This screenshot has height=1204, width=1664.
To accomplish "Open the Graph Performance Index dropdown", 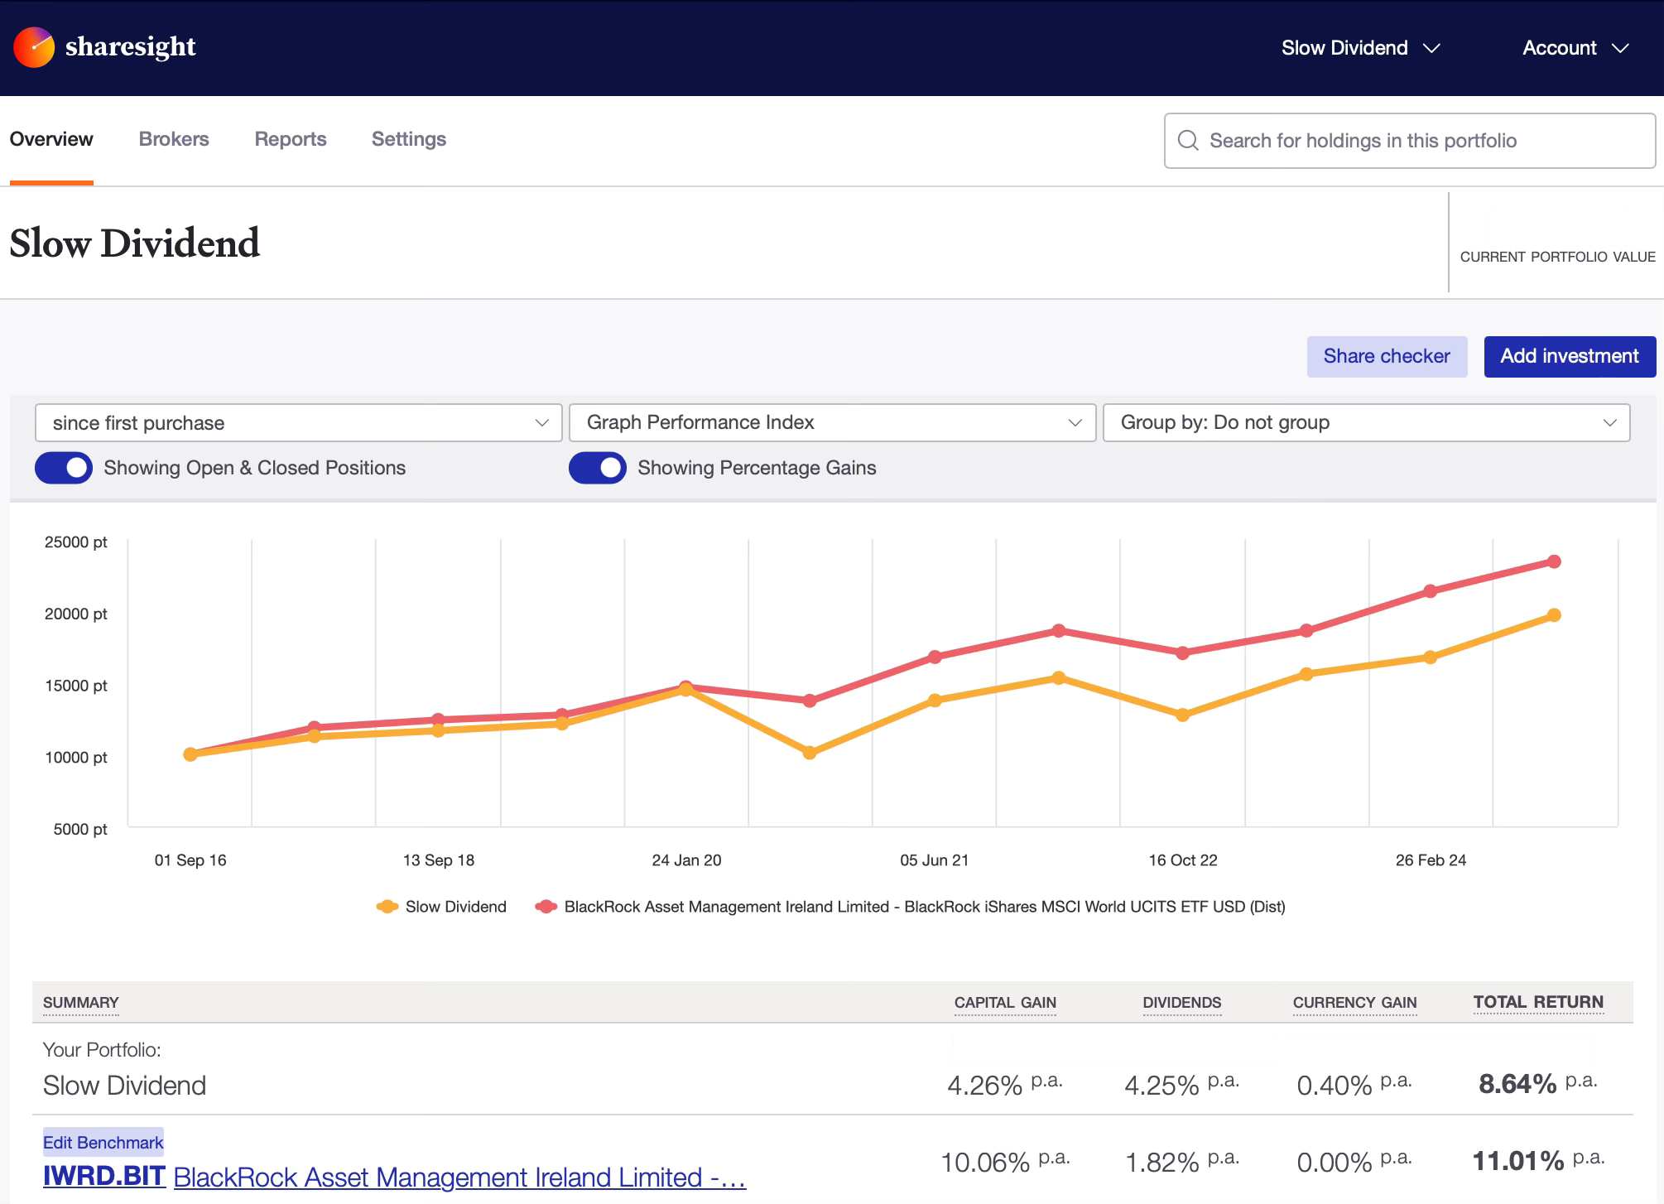I will tap(833, 423).
